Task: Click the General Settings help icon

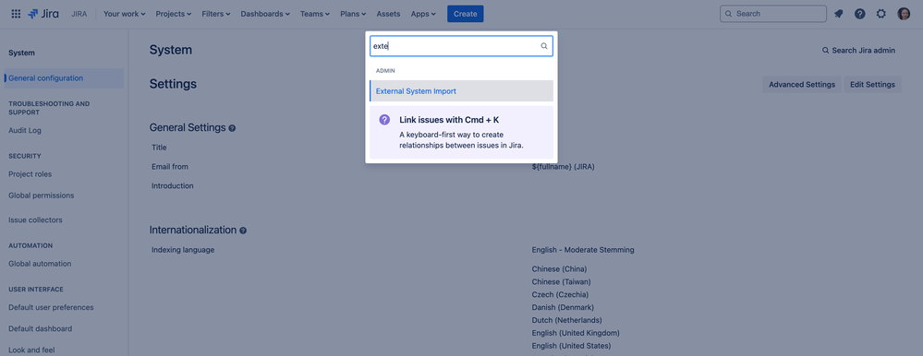Action: tap(232, 128)
